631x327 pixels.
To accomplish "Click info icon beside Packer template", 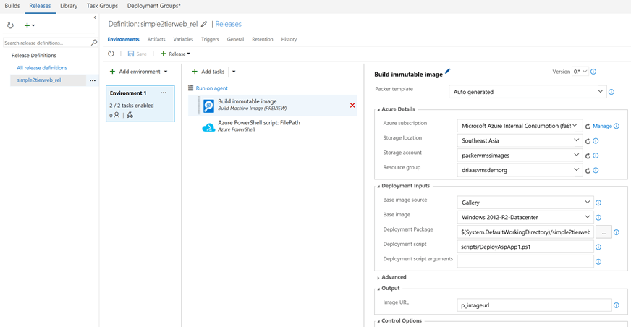I will pyautogui.click(x=611, y=93).
